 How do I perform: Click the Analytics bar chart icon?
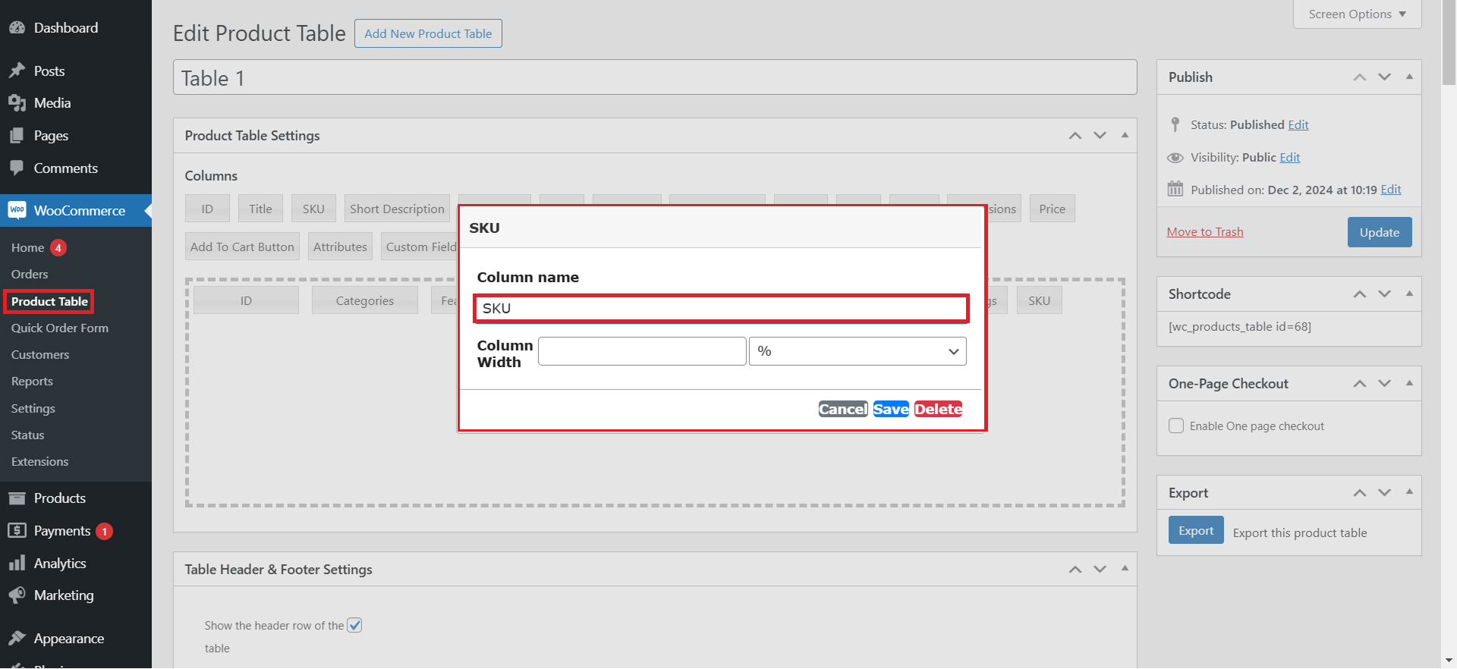17,564
